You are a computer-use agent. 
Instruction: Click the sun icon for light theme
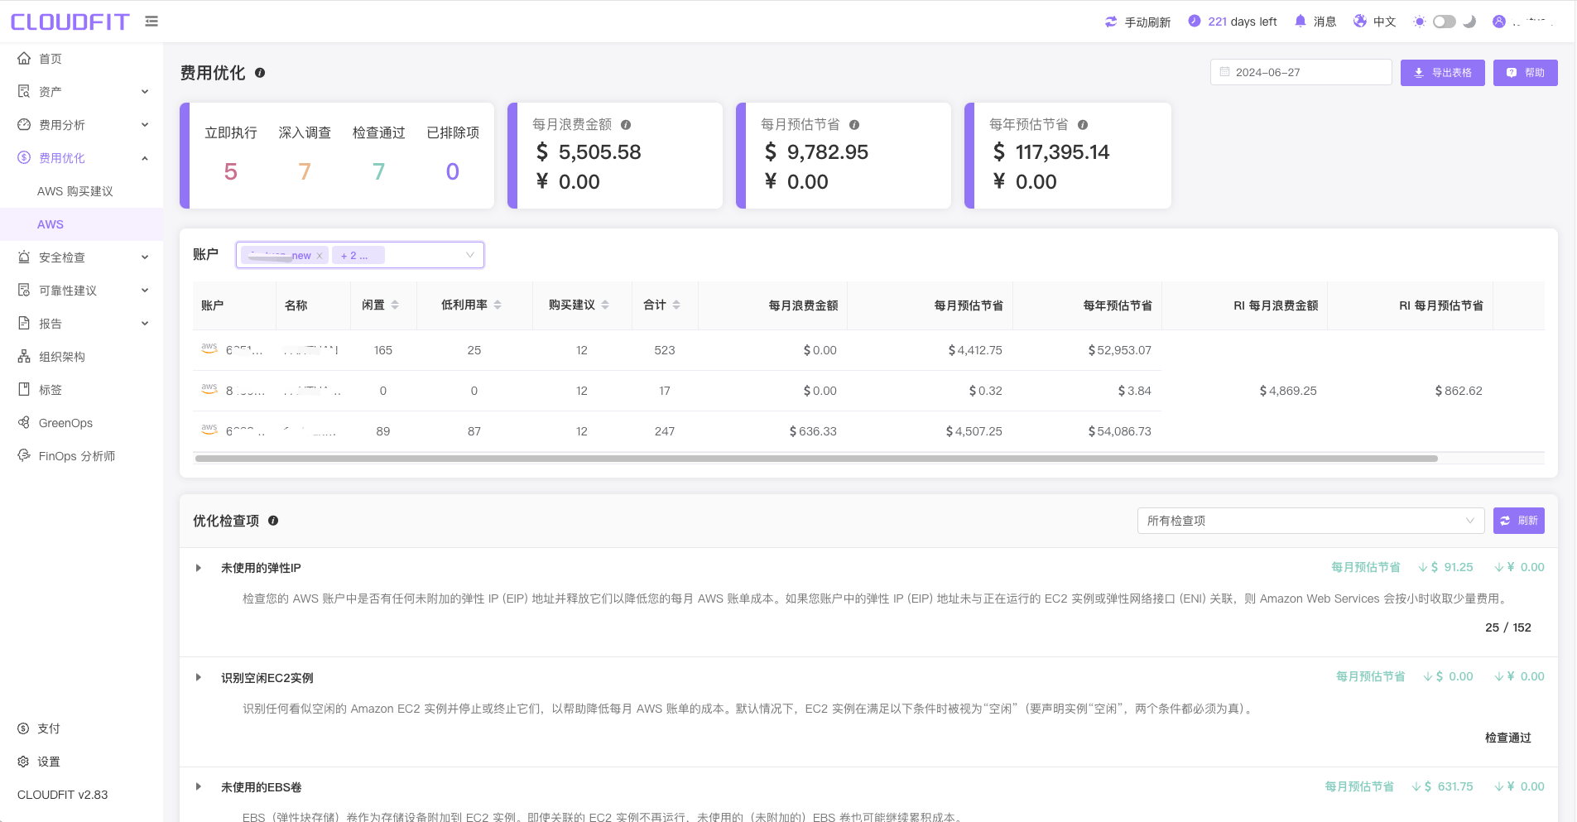[1420, 22]
